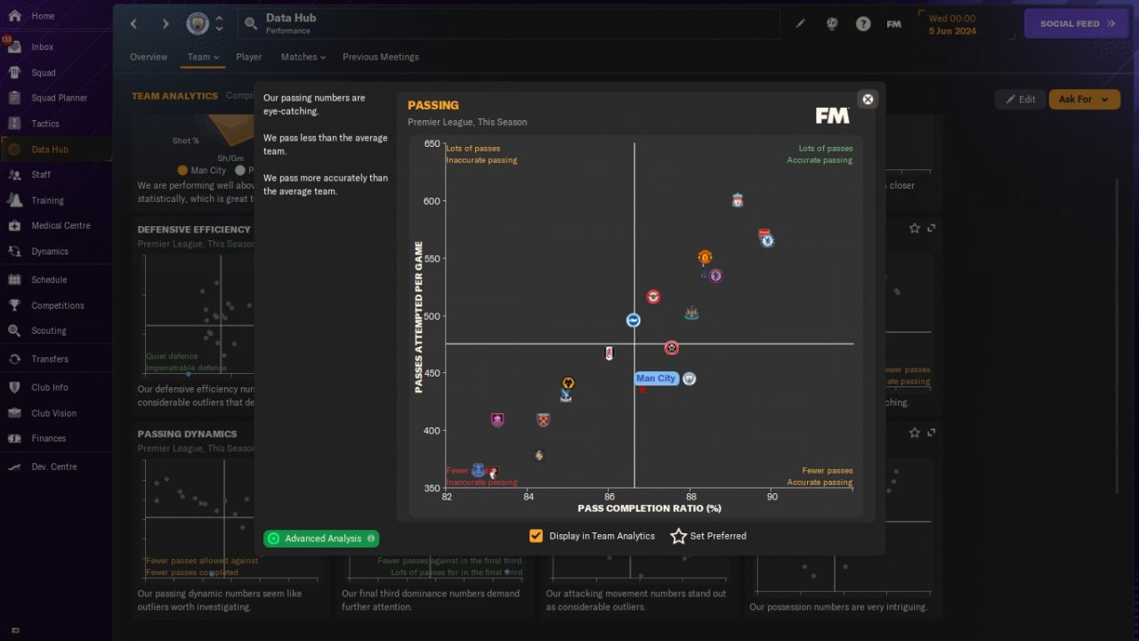Click the Wolves badge on passing chart
This screenshot has width=1139, height=641.
(568, 384)
